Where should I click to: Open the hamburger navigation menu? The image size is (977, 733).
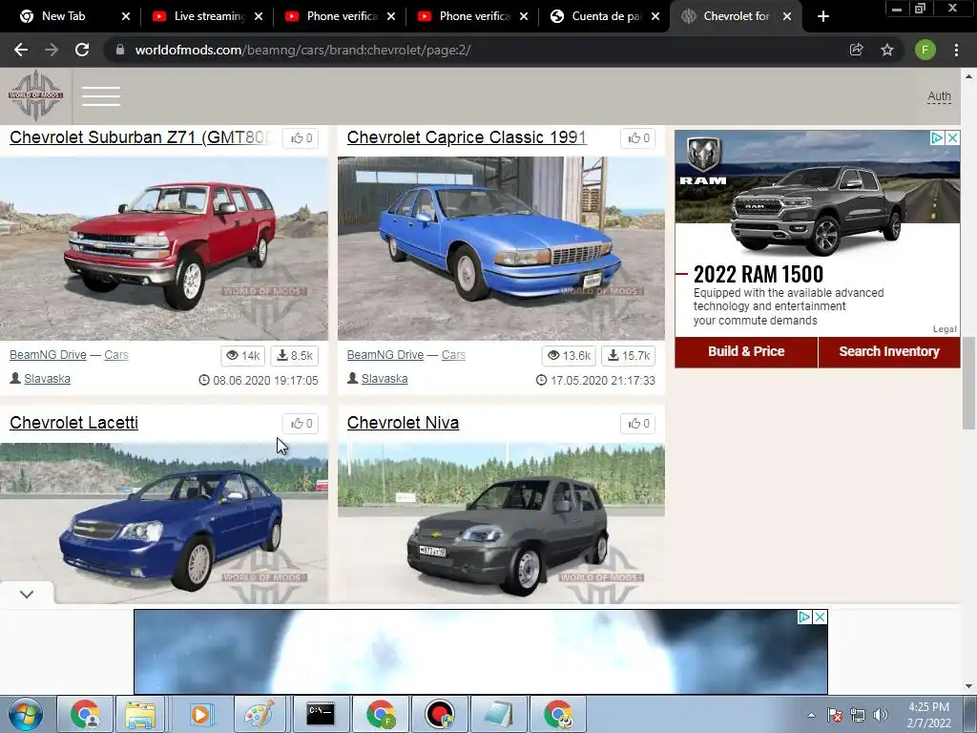101,96
